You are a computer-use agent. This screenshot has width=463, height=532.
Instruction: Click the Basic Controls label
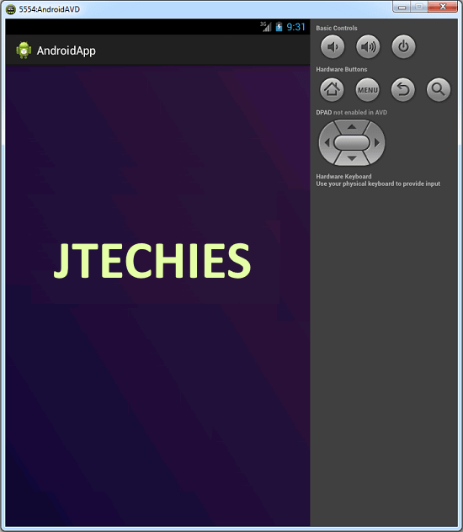pyautogui.click(x=337, y=28)
